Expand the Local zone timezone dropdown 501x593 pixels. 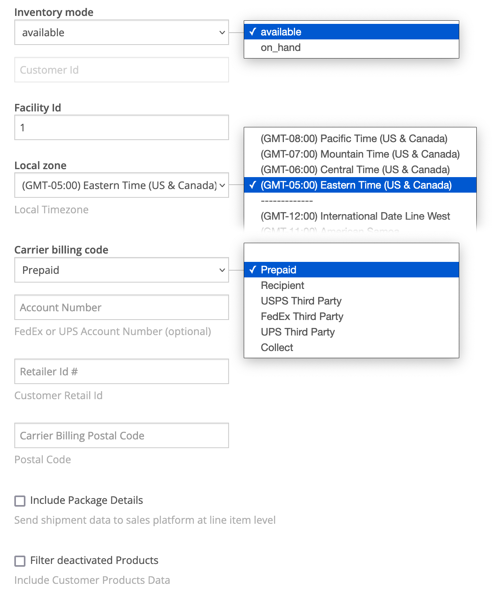(121, 185)
